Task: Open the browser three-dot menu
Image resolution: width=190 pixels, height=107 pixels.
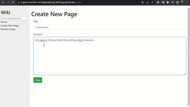Action: coord(187,2)
